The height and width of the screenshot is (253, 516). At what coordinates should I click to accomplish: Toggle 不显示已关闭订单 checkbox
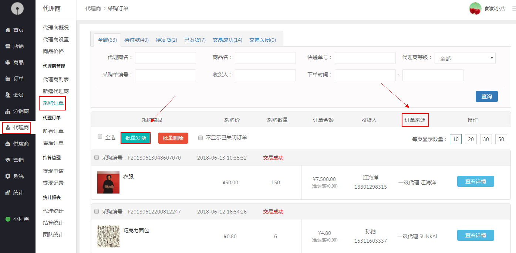pos(200,137)
